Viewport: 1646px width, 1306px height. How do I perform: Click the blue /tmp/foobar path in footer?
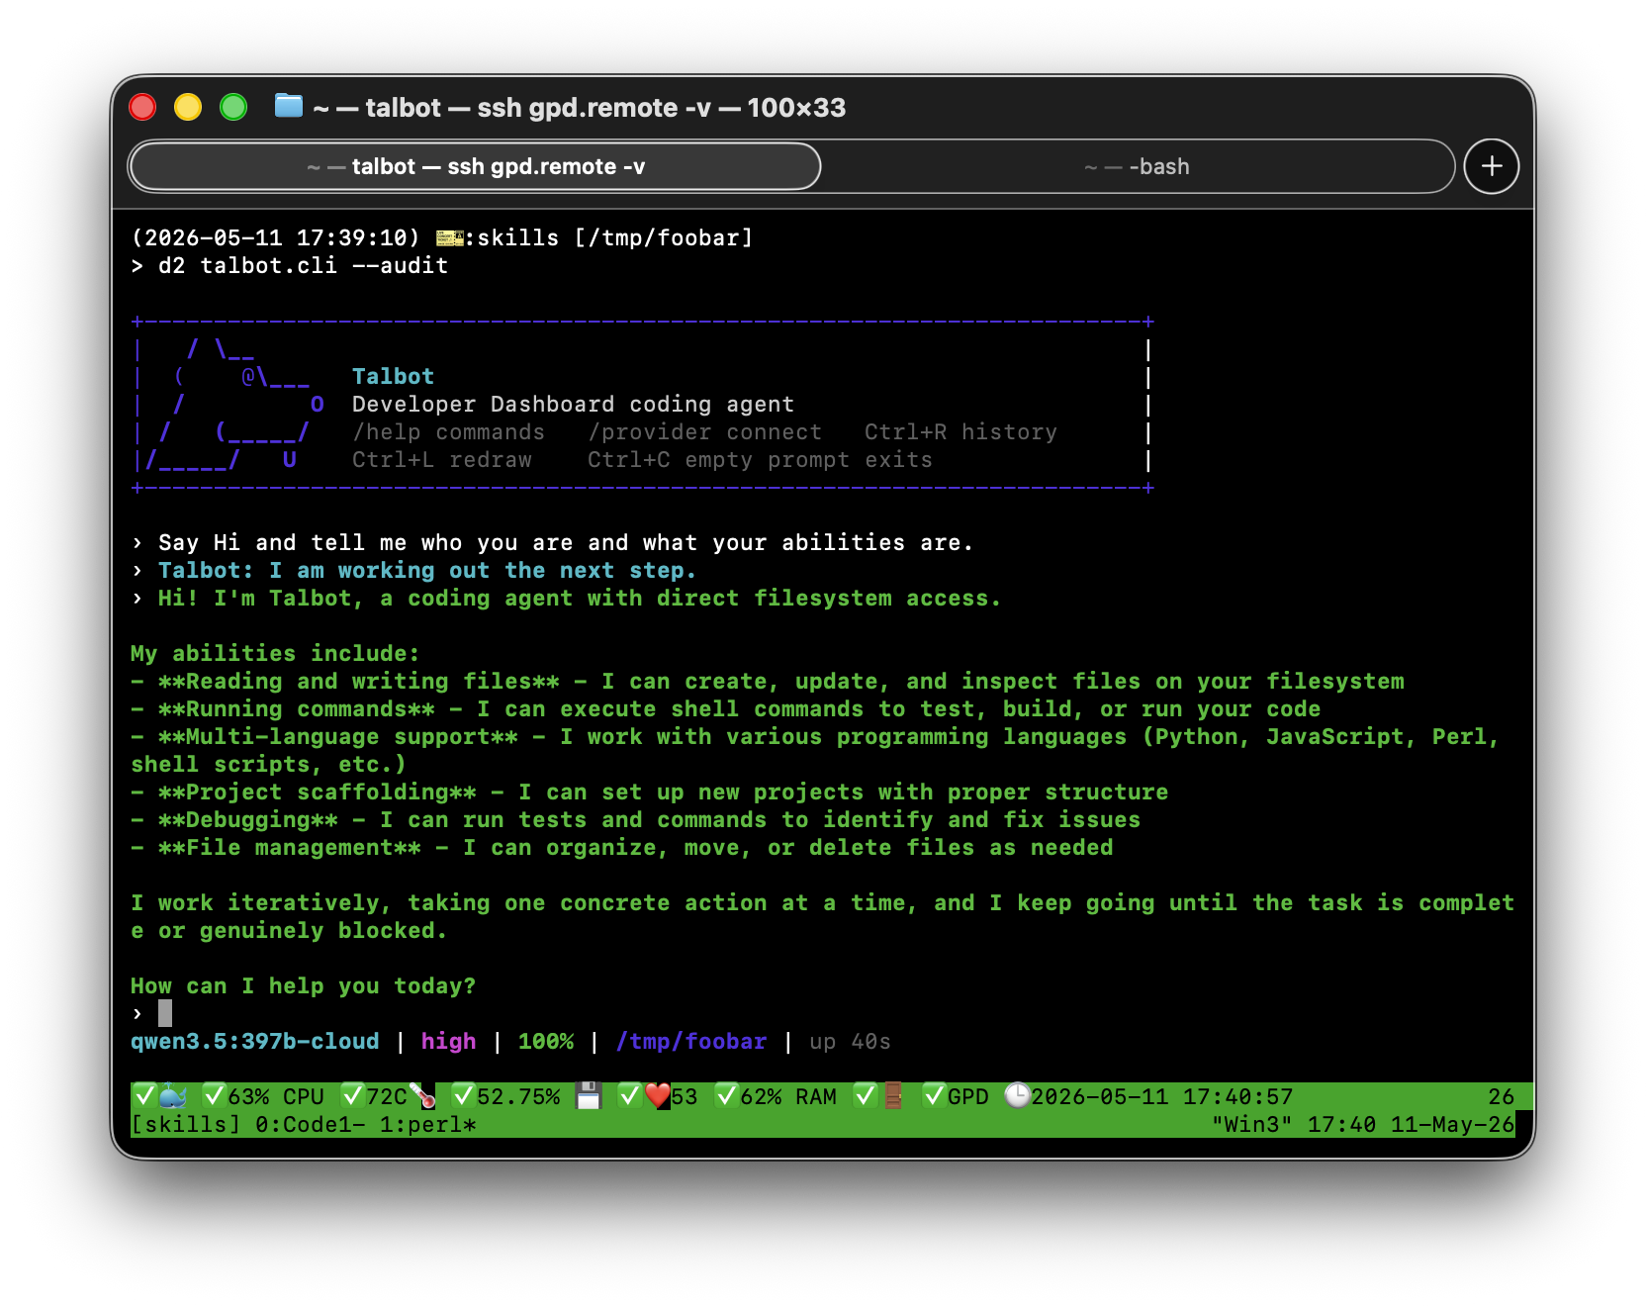point(691,1041)
